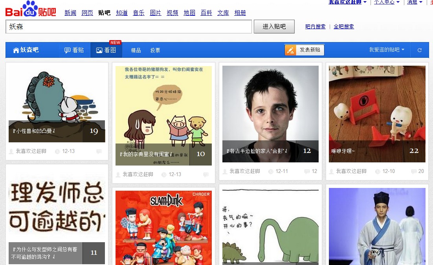
Task: Open 精品 tab
Action: pyautogui.click(x=136, y=50)
